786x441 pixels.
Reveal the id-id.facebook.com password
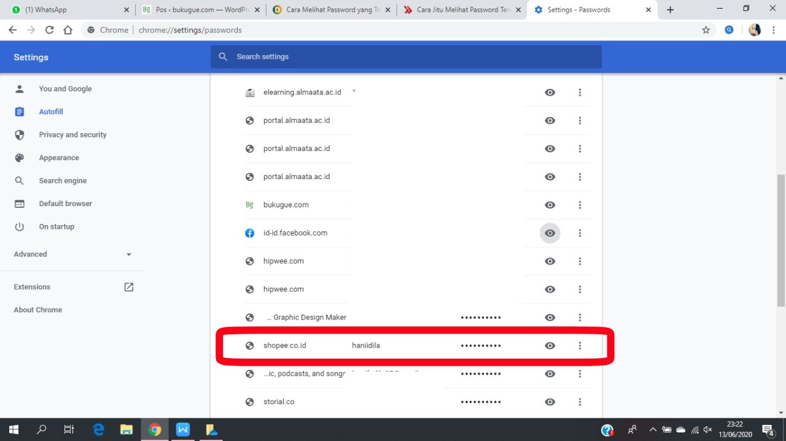(x=550, y=233)
